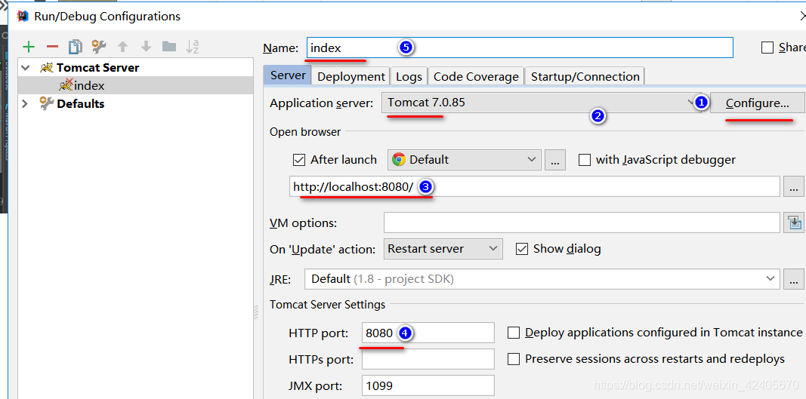
Task: Click the Name field containing index
Action: pyautogui.click(x=520, y=48)
